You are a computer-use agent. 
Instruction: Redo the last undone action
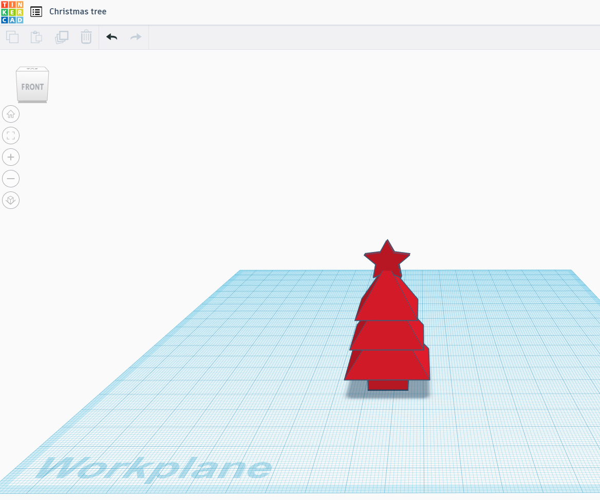tap(135, 37)
